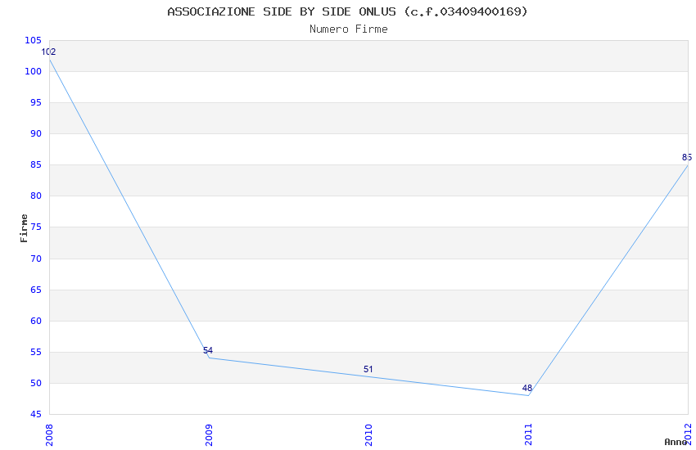The height and width of the screenshot is (450, 696).
Task: Click the x-axis title 'Anno'
Action: 676,442
